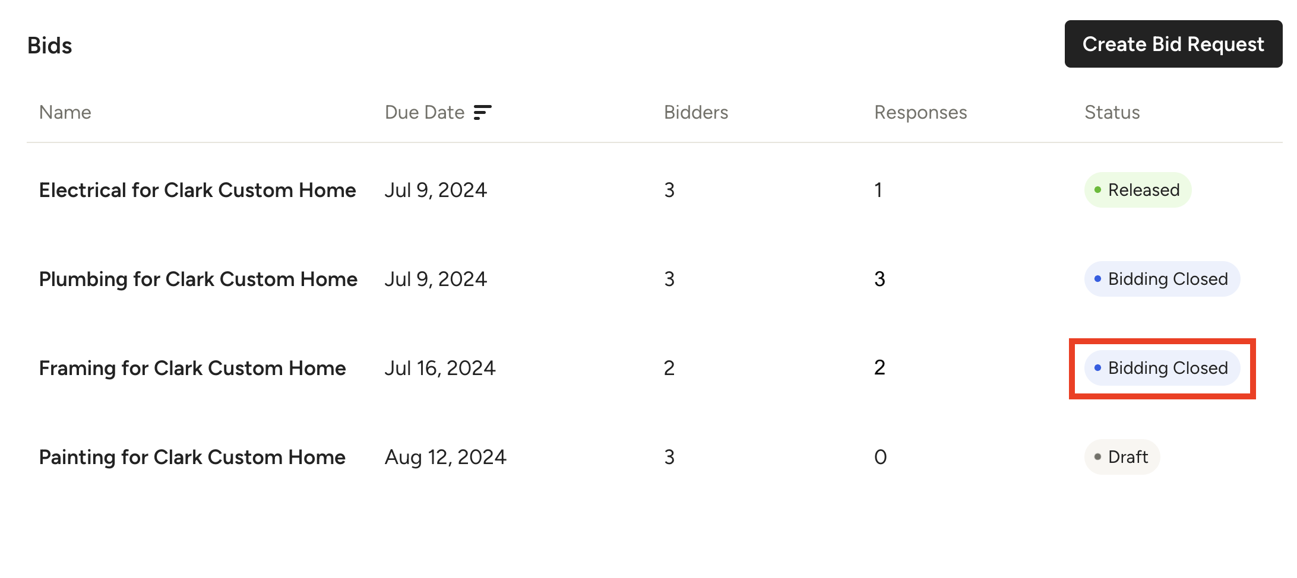The height and width of the screenshot is (578, 1297).
Task: Click Plumbing row's Bidding Closed badge
Action: 1162,279
